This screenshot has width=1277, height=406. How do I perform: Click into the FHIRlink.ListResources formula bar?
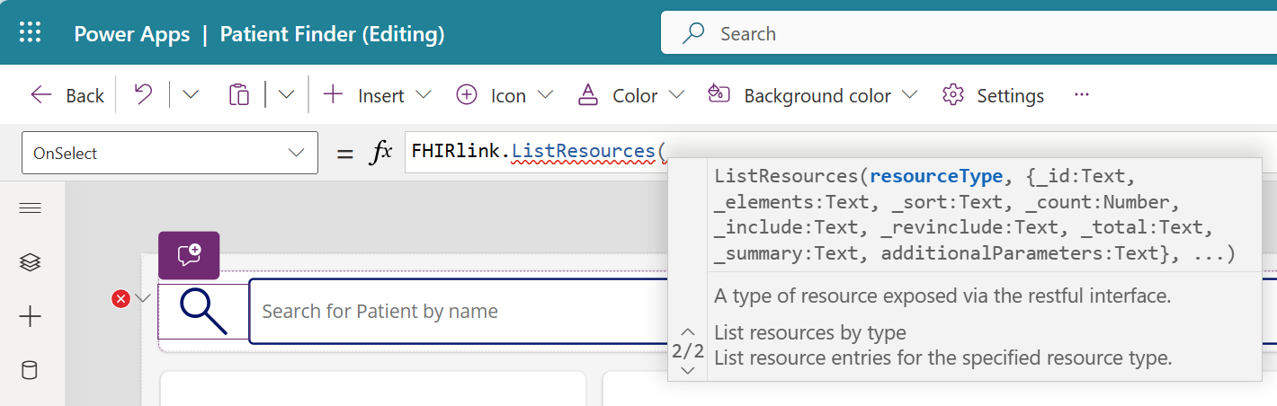click(x=538, y=151)
